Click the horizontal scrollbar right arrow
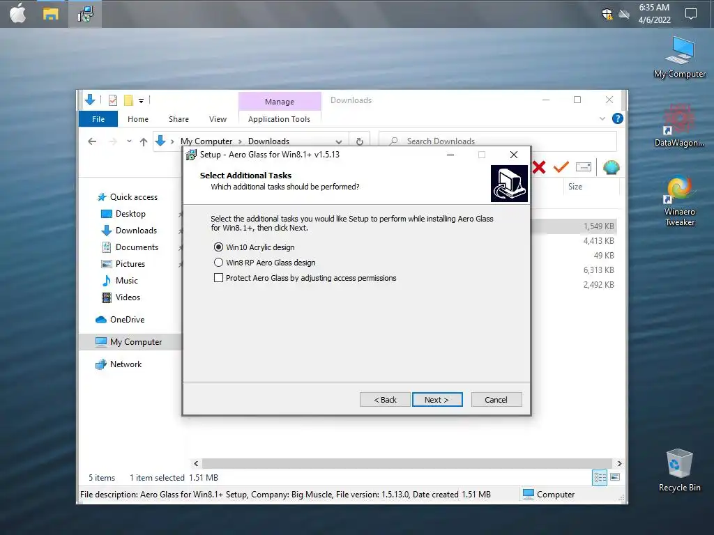The image size is (714, 535). click(619, 463)
